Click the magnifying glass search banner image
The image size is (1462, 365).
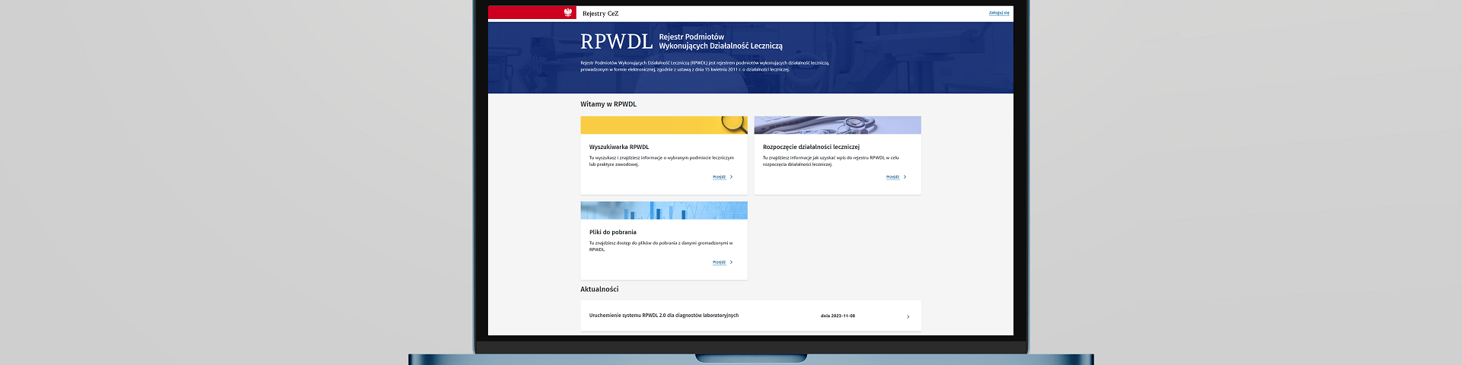click(663, 125)
